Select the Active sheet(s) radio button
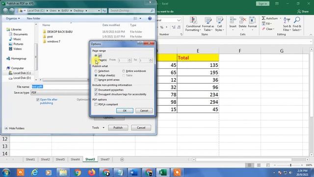314x177 pixels. pos(96,75)
